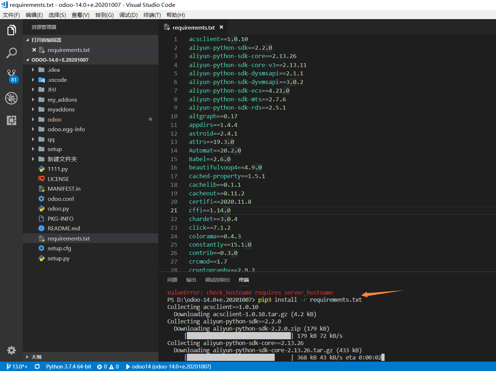Click the sync changes icon in the status bar
This screenshot has height=371, width=496.
click(37, 366)
